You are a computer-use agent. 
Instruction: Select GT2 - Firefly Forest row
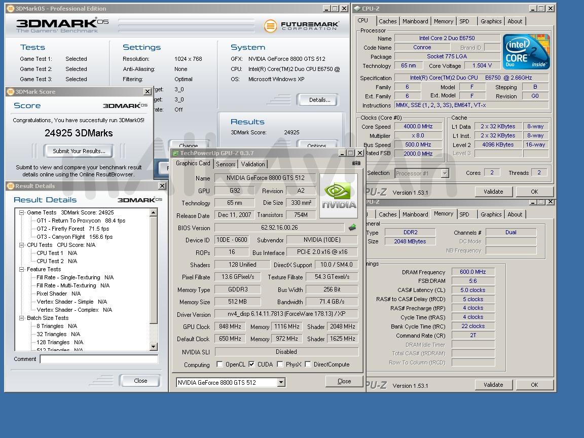72,229
